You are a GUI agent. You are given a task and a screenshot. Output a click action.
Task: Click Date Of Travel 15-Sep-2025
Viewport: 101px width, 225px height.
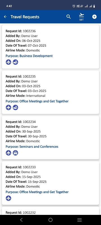[26, 182]
